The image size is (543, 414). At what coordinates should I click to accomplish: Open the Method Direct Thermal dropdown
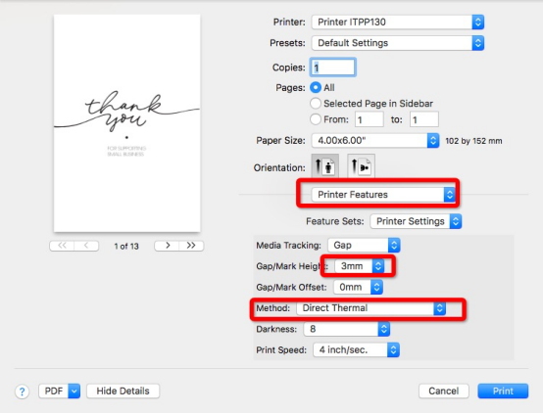click(370, 308)
